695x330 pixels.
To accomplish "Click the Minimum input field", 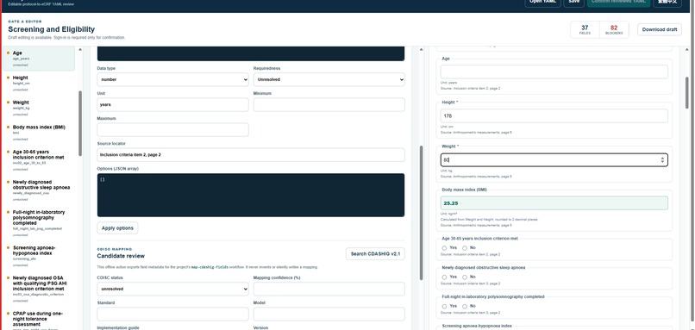I will pyautogui.click(x=329, y=104).
